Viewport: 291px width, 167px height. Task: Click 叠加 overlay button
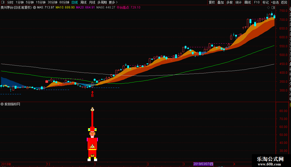click(x=221, y=2)
